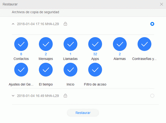Toggle the Alarmas check circle
Screen dimensions: 166x123
[120, 44]
